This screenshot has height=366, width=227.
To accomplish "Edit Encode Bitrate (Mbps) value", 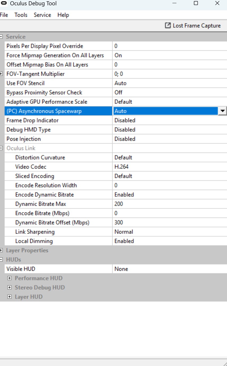I will click(x=170, y=213).
